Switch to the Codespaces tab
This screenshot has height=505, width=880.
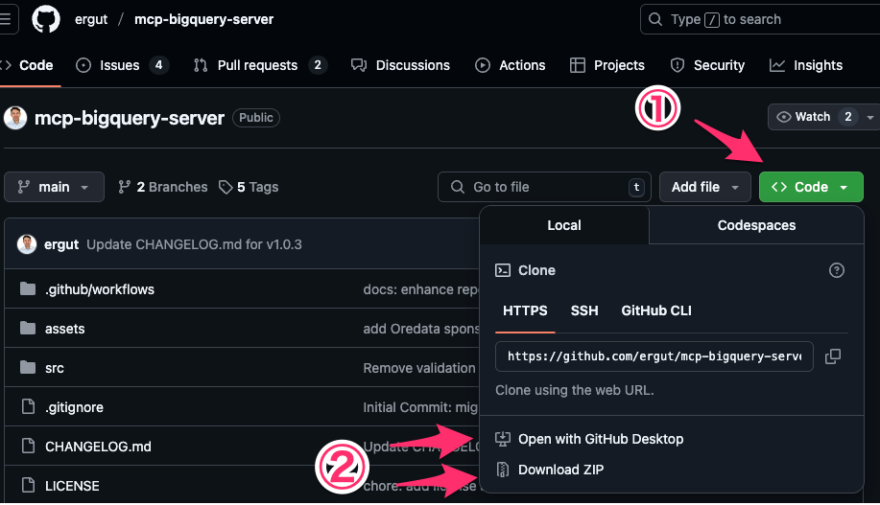(756, 225)
